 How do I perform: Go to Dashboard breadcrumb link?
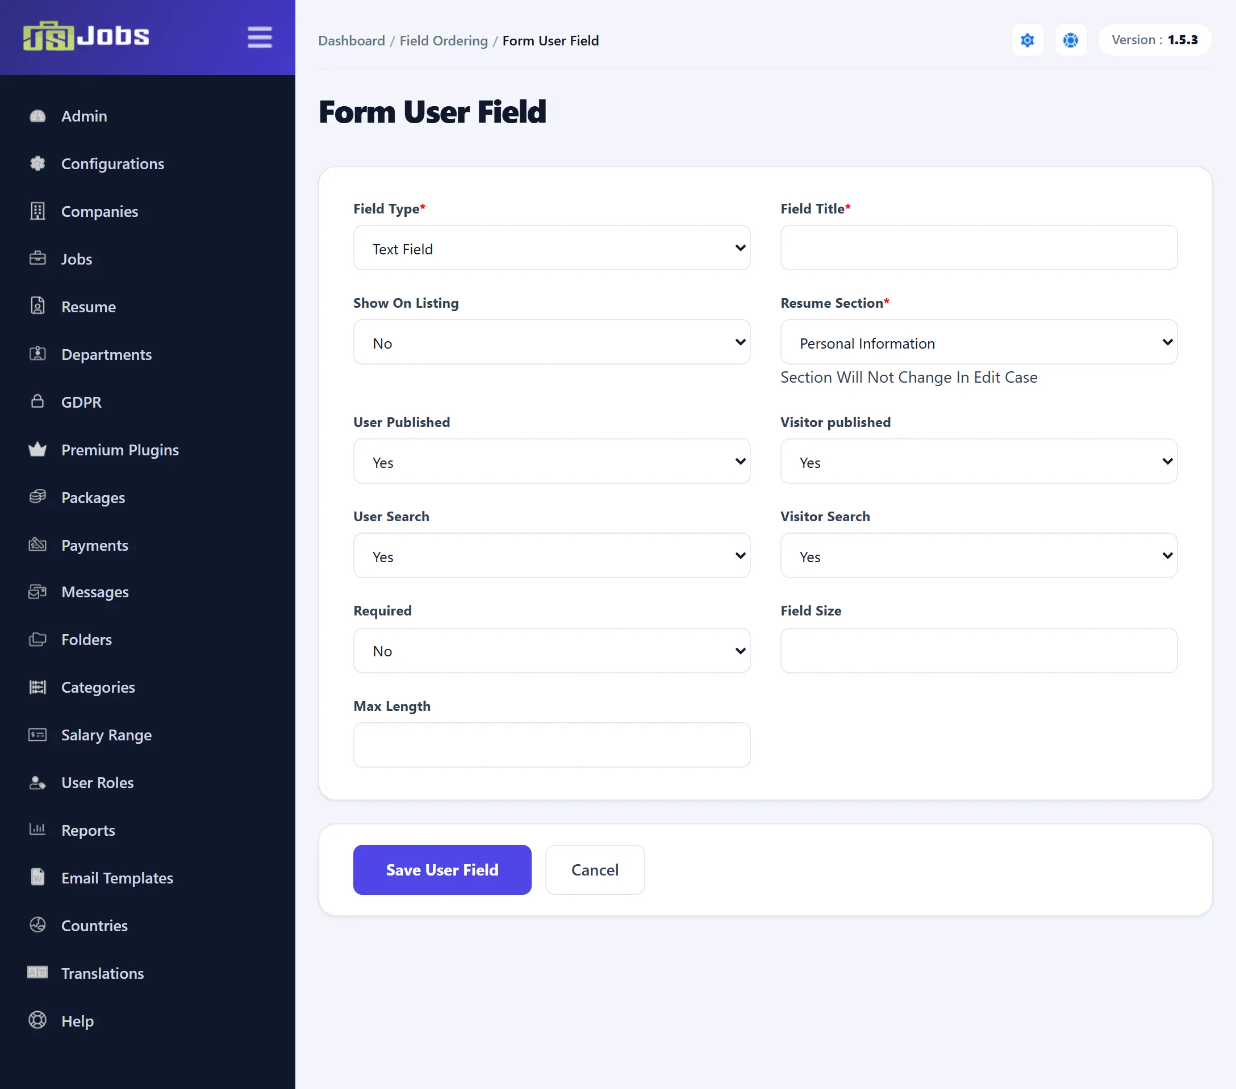click(352, 41)
